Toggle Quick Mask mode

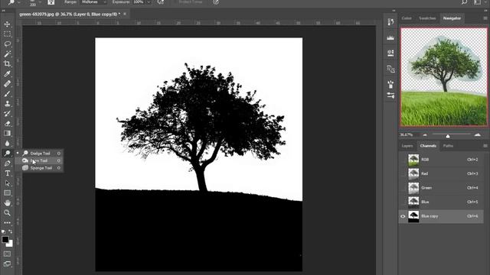[7, 254]
